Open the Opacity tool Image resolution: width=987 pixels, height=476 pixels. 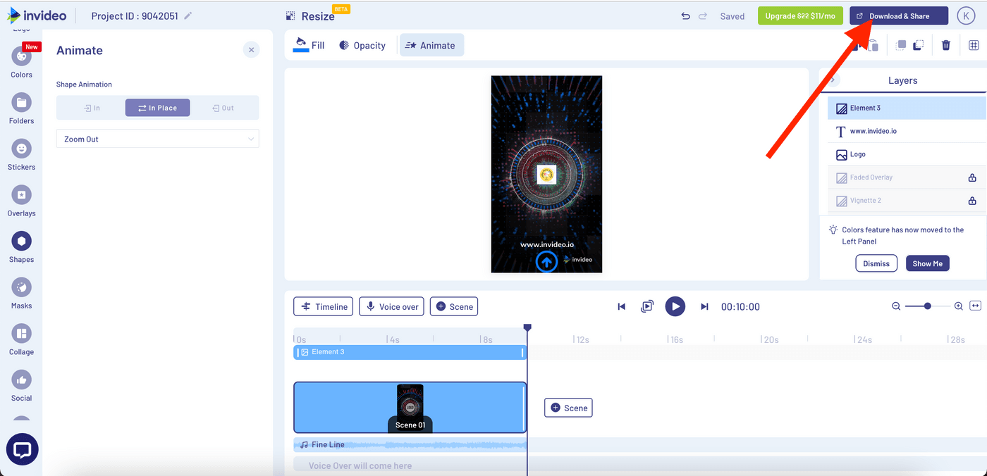(x=362, y=45)
